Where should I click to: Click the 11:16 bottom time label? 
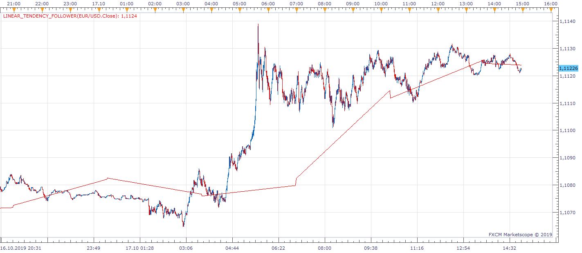(417, 248)
